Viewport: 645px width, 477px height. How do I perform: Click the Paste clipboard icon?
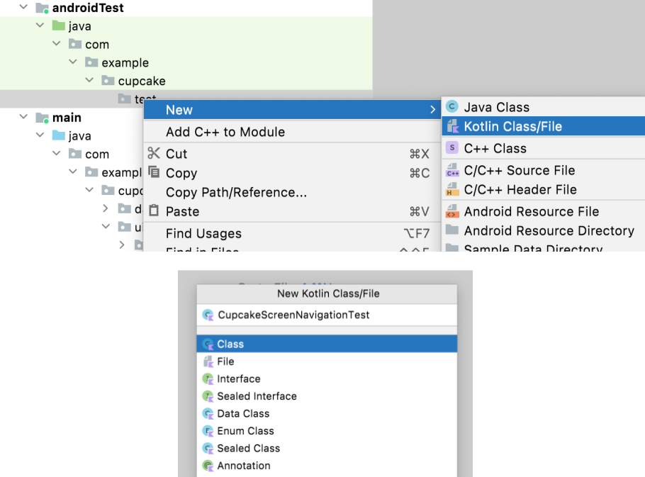(x=154, y=211)
